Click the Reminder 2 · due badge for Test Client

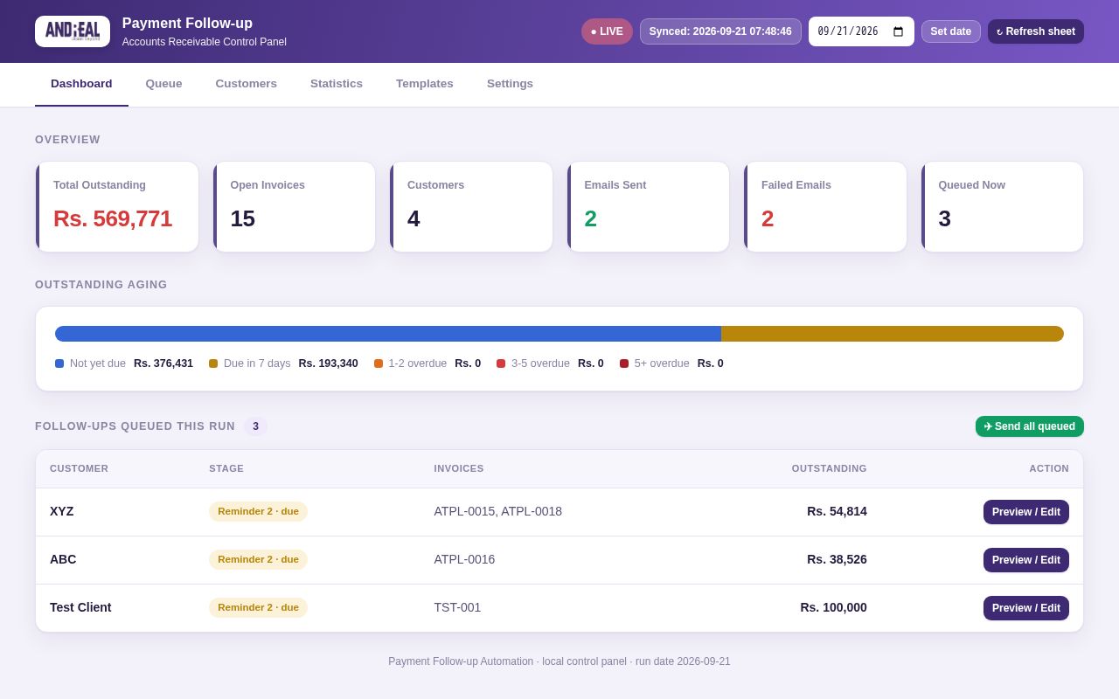[x=258, y=607]
